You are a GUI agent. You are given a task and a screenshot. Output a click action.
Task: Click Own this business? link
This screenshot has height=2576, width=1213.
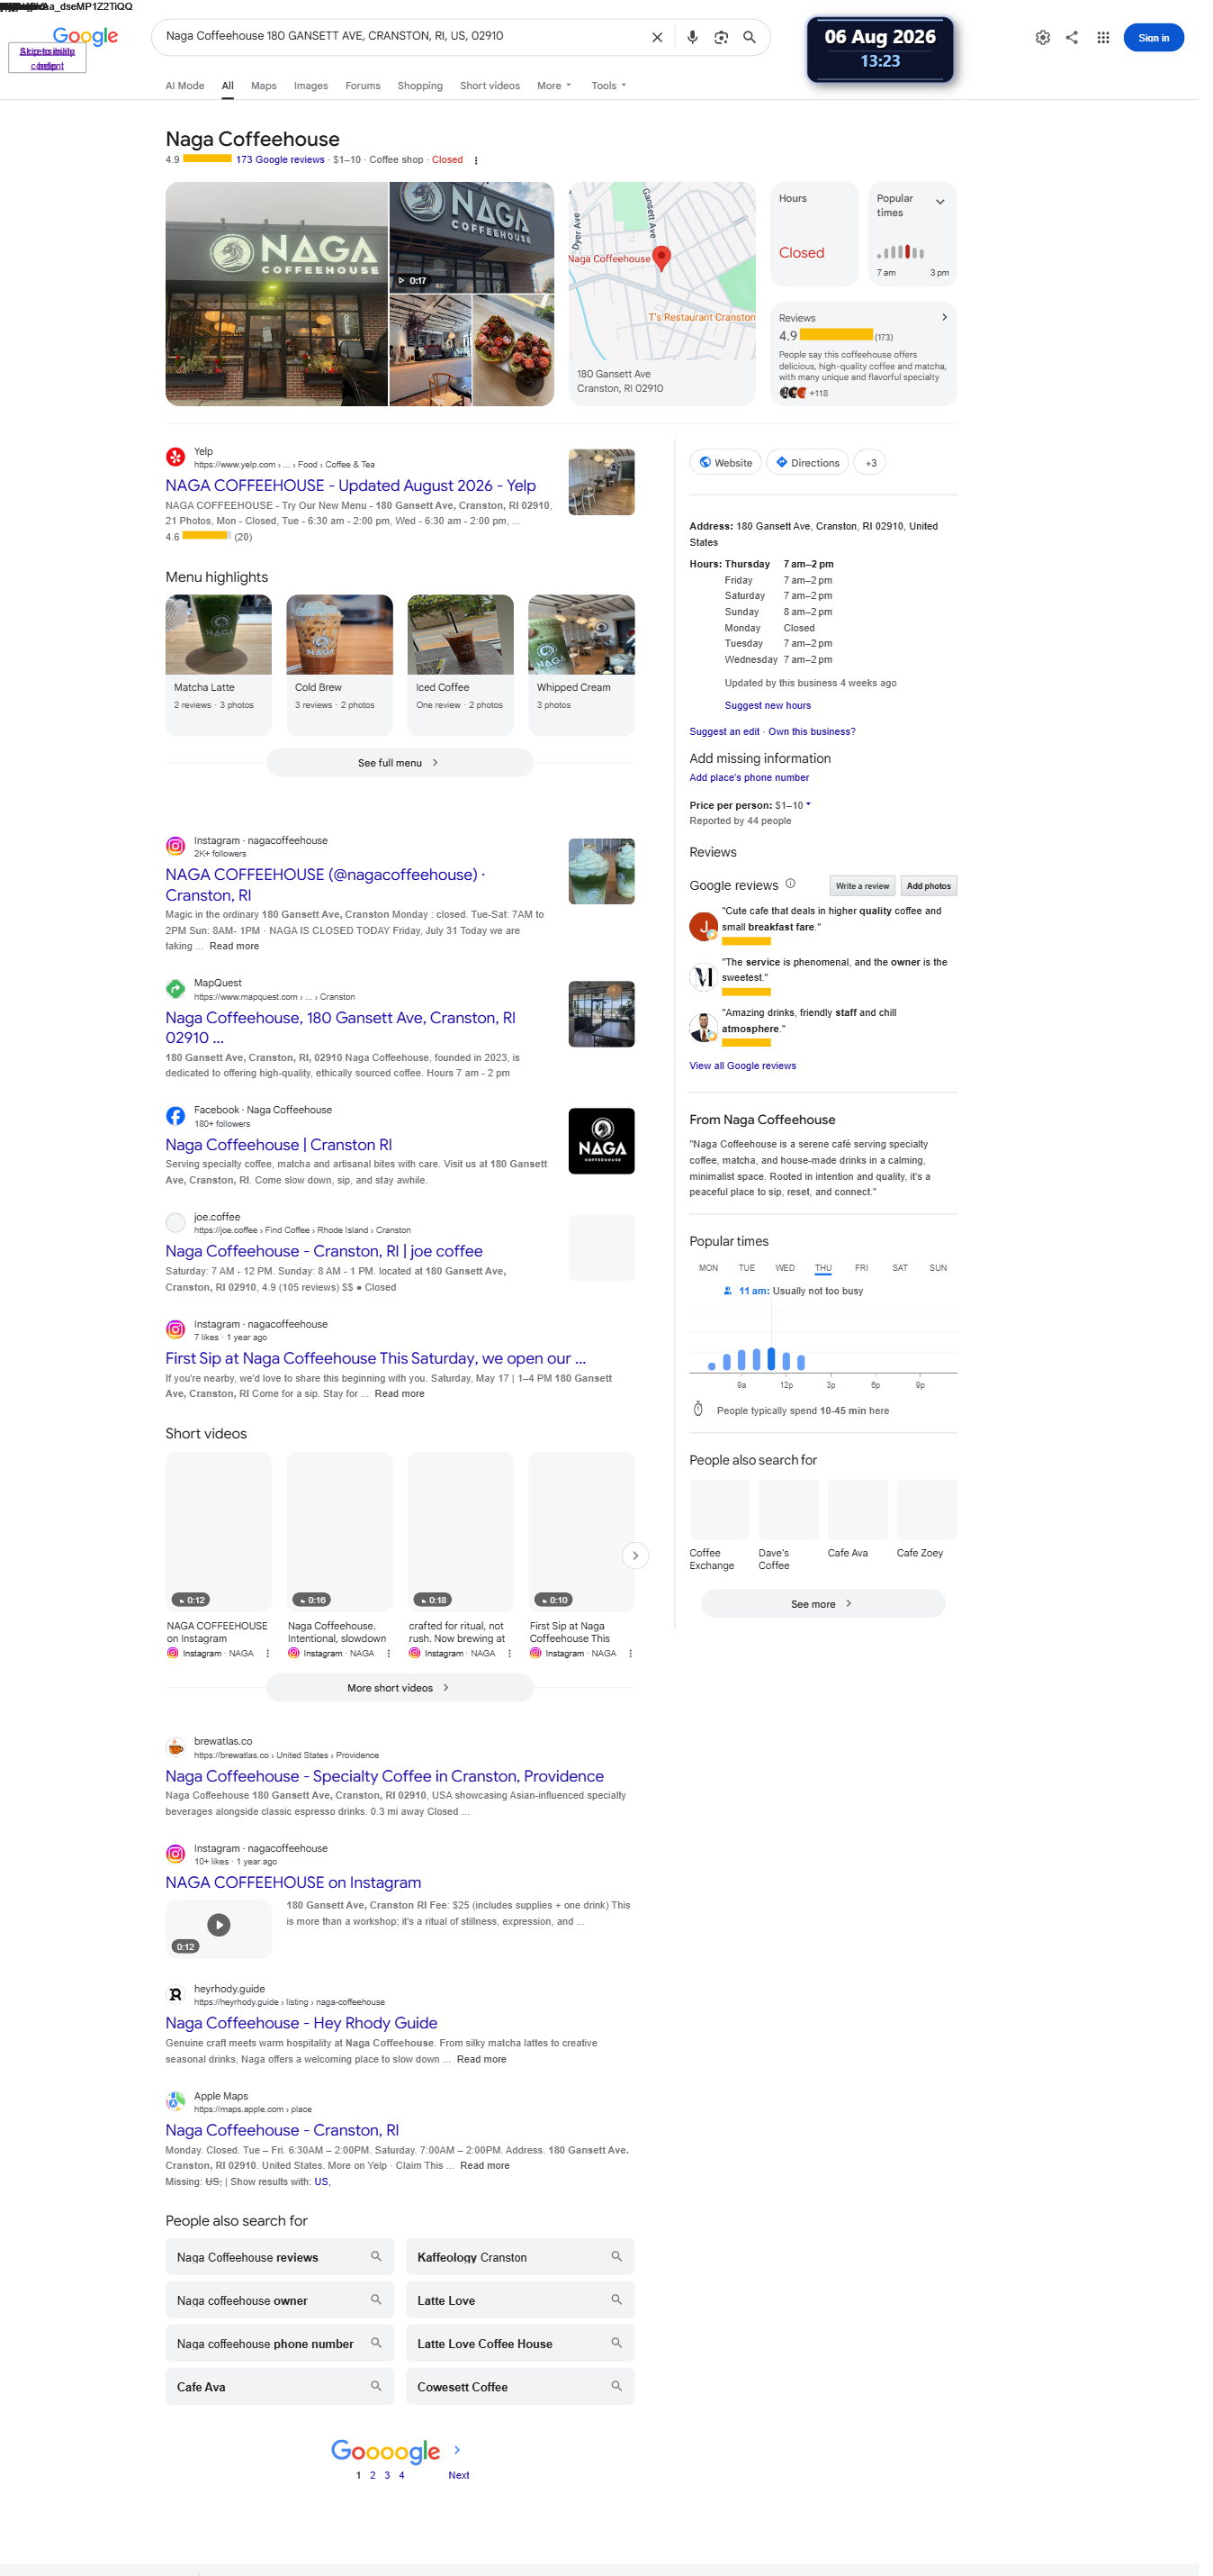pos(812,732)
